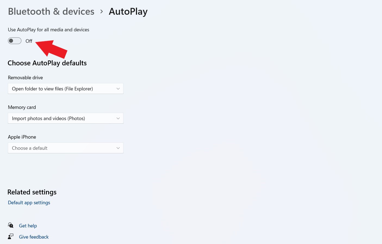Click the Give feedback person icon
The width and height of the screenshot is (382, 244).
coord(11,237)
